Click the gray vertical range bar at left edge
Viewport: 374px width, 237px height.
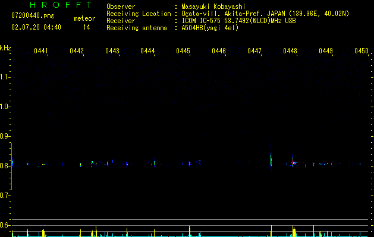11,166
